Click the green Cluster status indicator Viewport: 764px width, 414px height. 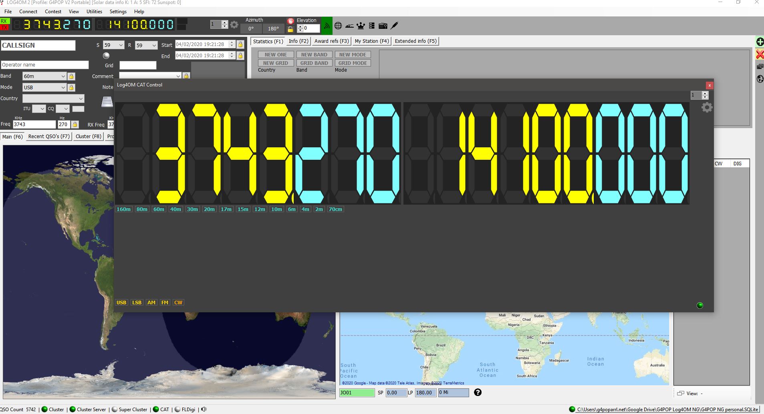coord(44,409)
